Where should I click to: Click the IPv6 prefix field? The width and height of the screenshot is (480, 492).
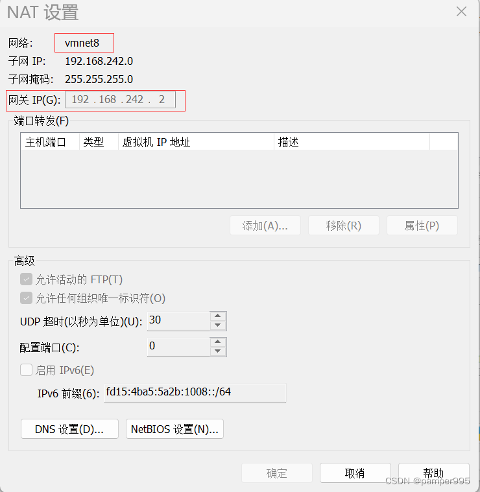coord(195,393)
